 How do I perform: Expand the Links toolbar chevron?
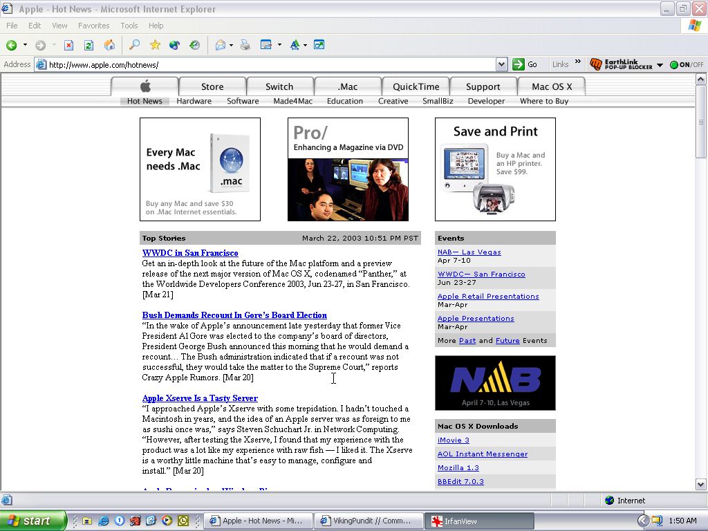[x=578, y=63]
